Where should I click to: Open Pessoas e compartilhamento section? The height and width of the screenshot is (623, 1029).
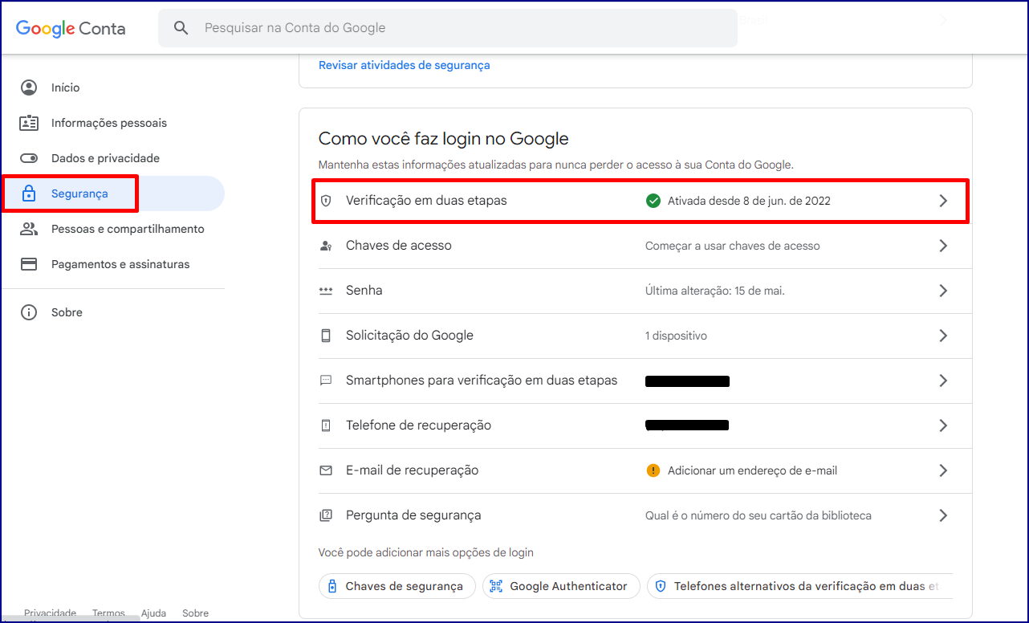pyautogui.click(x=112, y=229)
